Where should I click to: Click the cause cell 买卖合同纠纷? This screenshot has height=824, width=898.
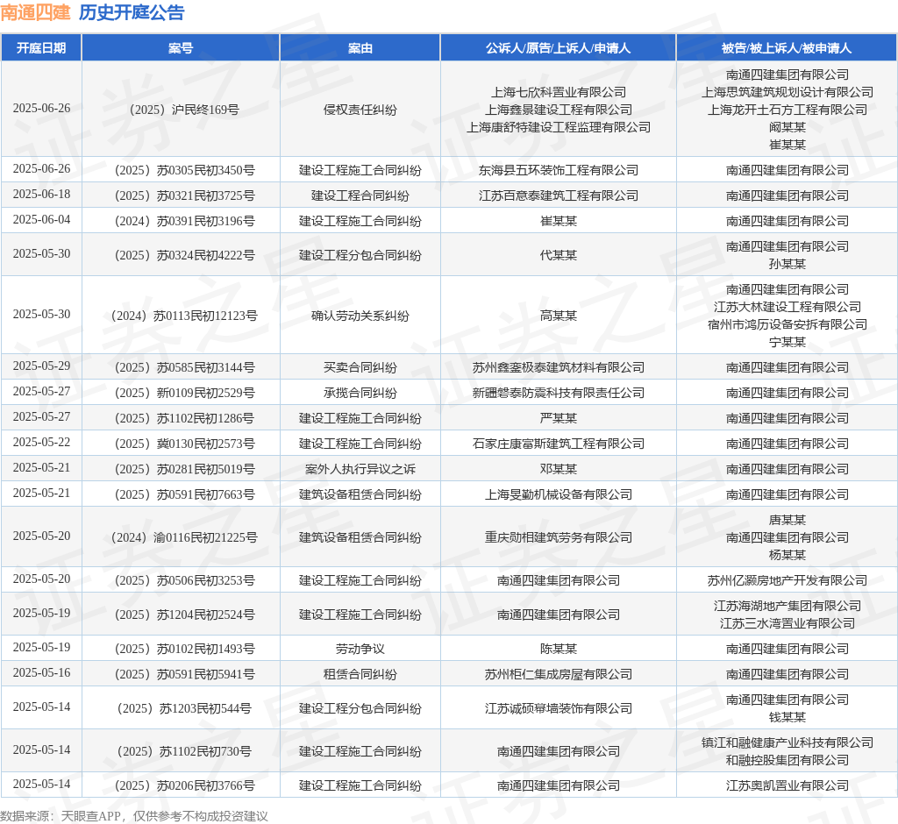click(360, 367)
